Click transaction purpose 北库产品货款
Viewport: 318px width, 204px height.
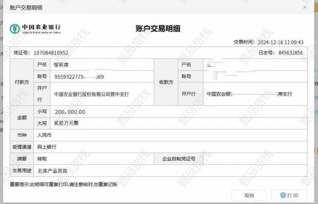point(52,171)
